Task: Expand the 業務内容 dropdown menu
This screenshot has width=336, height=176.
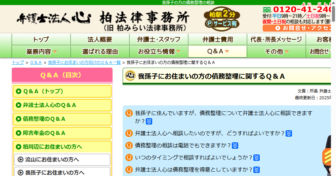Action: (41, 51)
